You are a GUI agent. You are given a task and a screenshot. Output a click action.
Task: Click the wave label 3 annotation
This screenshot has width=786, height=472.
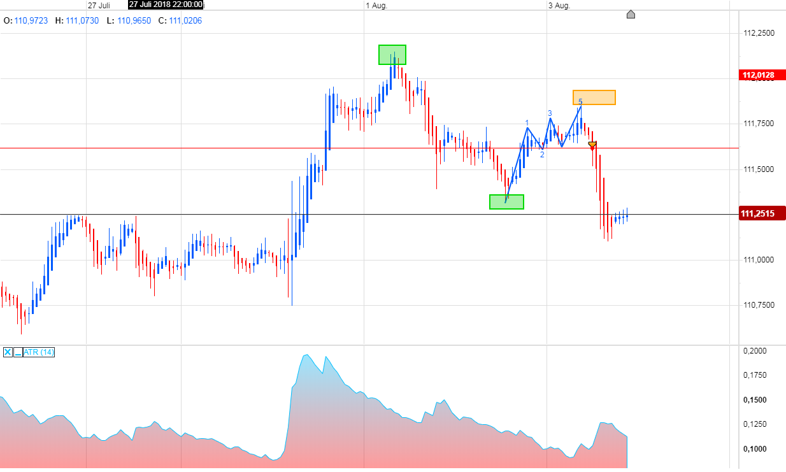coord(549,113)
